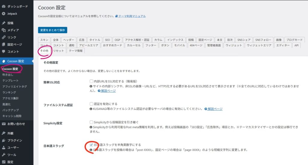Viewport: 308px width, 165px height.
Task: Click the Users person icon
Action: pos(4,148)
